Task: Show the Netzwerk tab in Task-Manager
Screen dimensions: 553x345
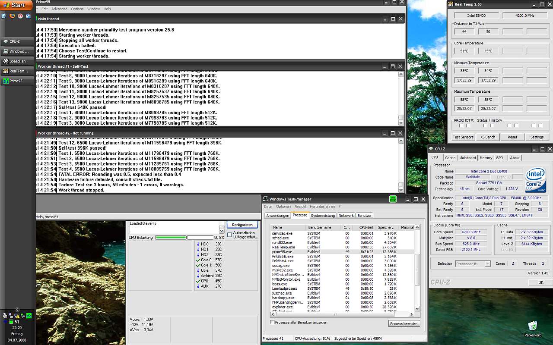Action: coord(346,215)
